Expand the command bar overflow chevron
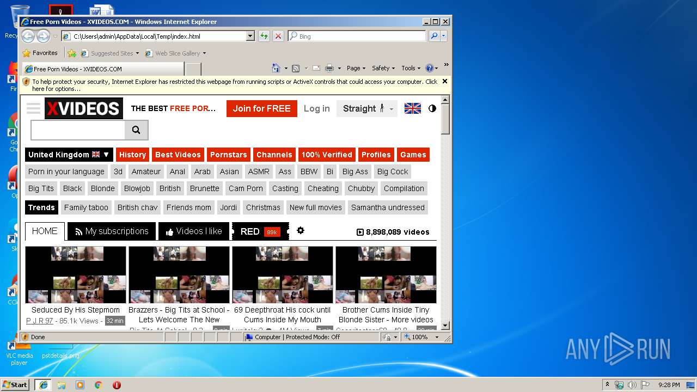Screen dimensions: 697x392 (x=446, y=65)
